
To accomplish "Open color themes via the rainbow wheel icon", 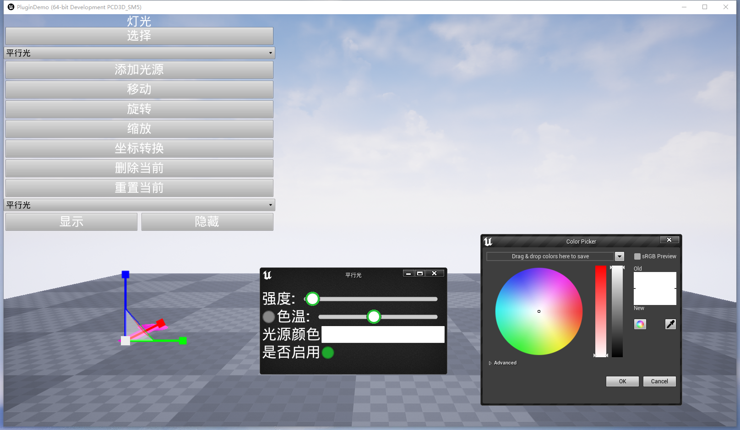I will pyautogui.click(x=640, y=324).
